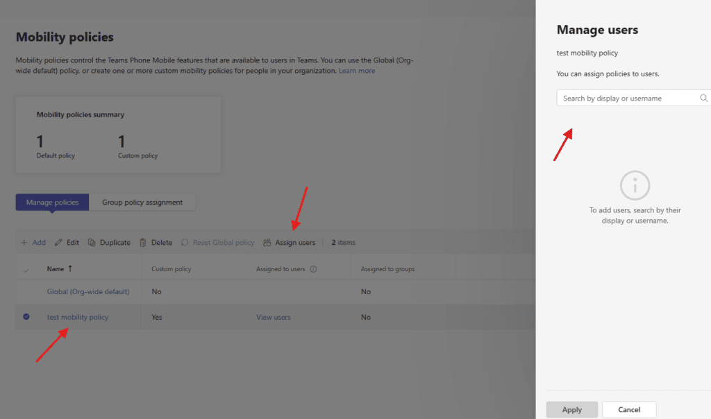Screen dimensions: 711x419
Task: Click the Assign users people icon
Action: [267, 243]
